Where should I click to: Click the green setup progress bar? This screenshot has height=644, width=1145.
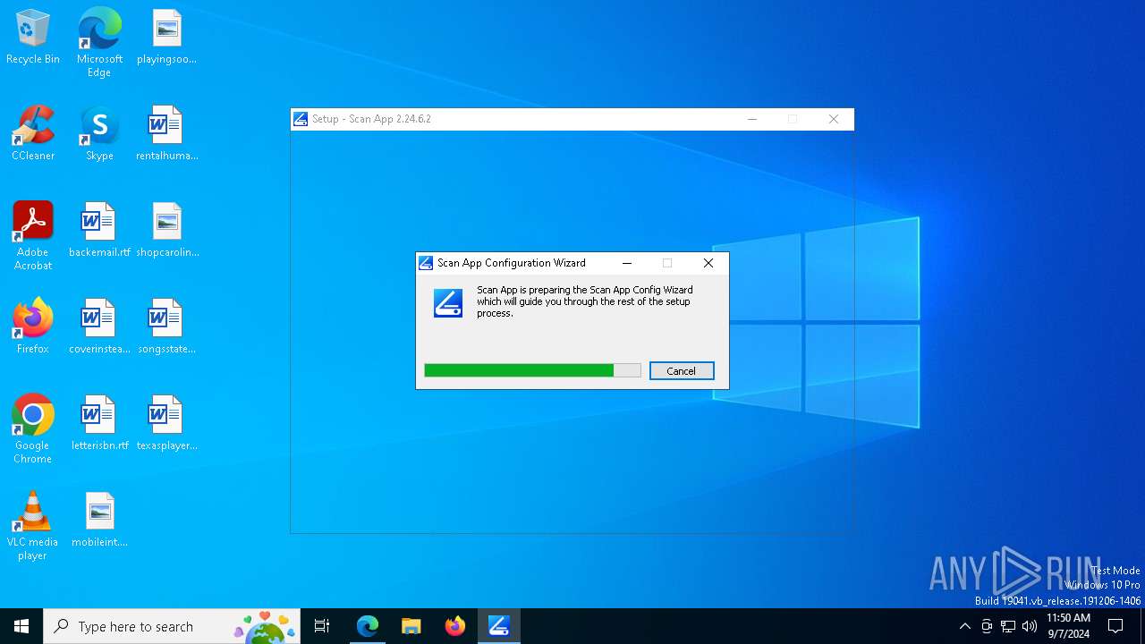pyautogui.click(x=532, y=370)
